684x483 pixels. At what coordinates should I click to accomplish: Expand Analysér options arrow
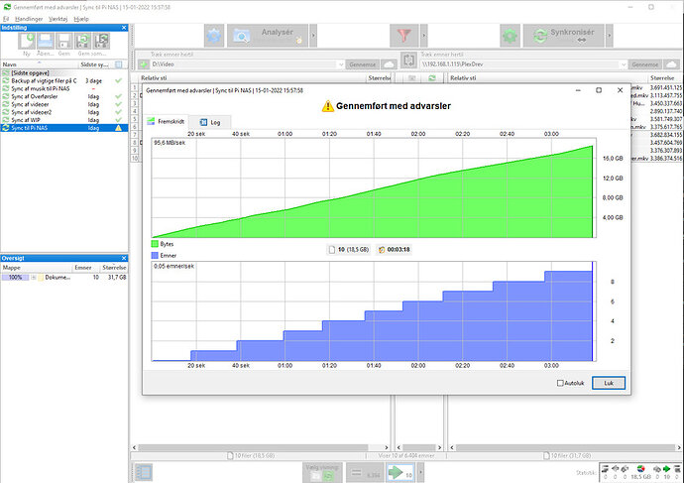point(313,36)
